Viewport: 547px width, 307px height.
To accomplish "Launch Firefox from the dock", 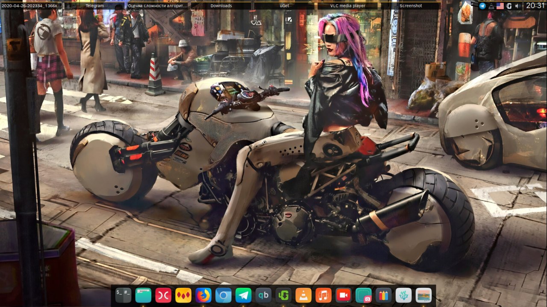I will (x=203, y=295).
